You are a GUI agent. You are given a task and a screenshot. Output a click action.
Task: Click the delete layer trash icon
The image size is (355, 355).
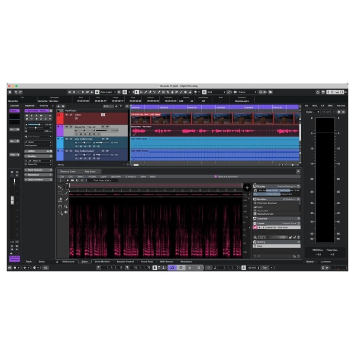click(298, 237)
